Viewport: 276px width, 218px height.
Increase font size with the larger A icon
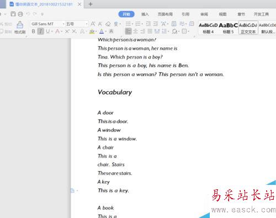coord(93,24)
